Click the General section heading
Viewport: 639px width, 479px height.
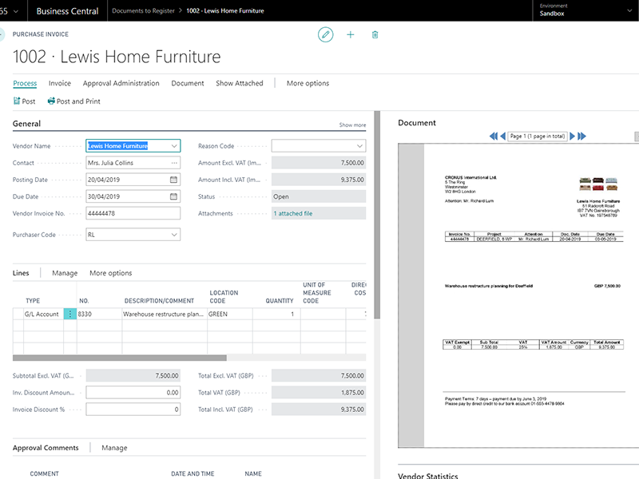coord(26,124)
